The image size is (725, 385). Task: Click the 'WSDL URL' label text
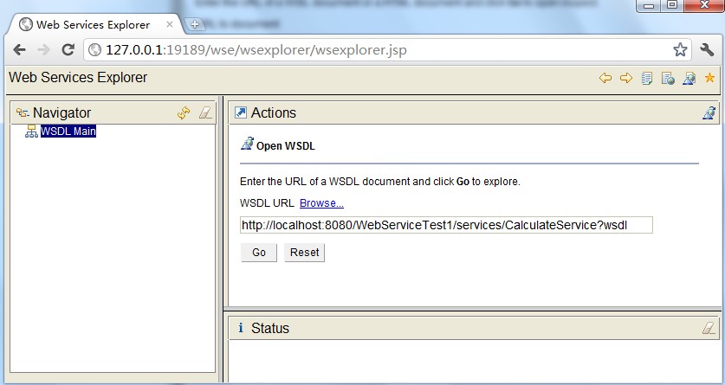(267, 203)
